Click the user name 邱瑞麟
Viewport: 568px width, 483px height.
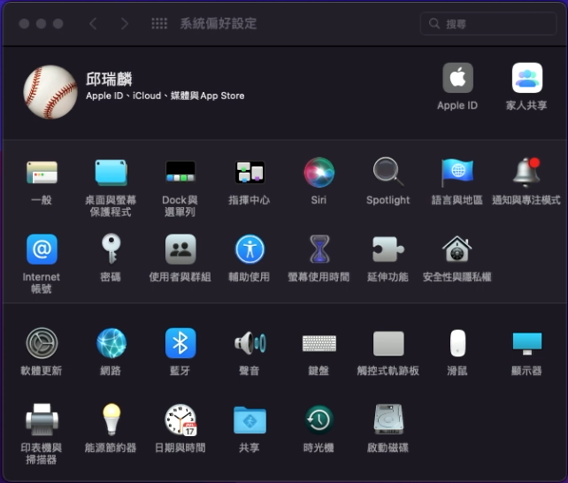(x=109, y=79)
